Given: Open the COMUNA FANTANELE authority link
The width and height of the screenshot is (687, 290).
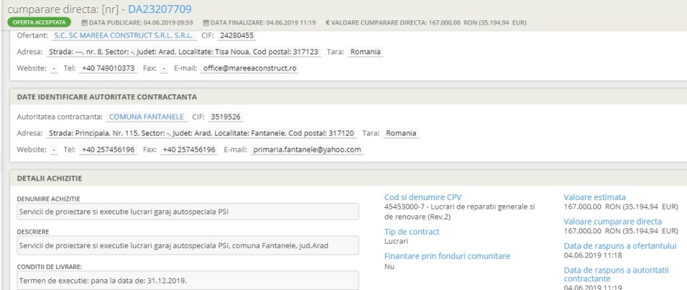Looking at the screenshot, I should click(146, 117).
